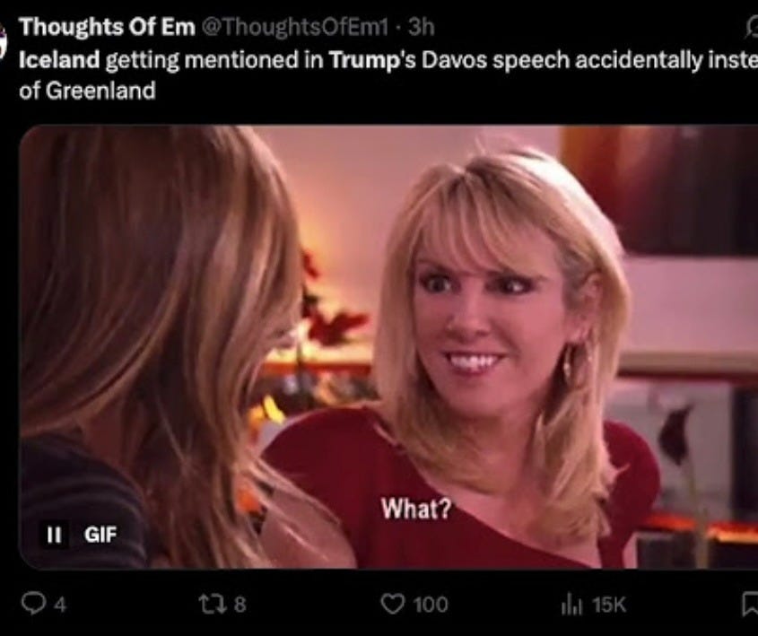Open the GIF of the blonde woman in red
The image size is (758, 636).
388,346
